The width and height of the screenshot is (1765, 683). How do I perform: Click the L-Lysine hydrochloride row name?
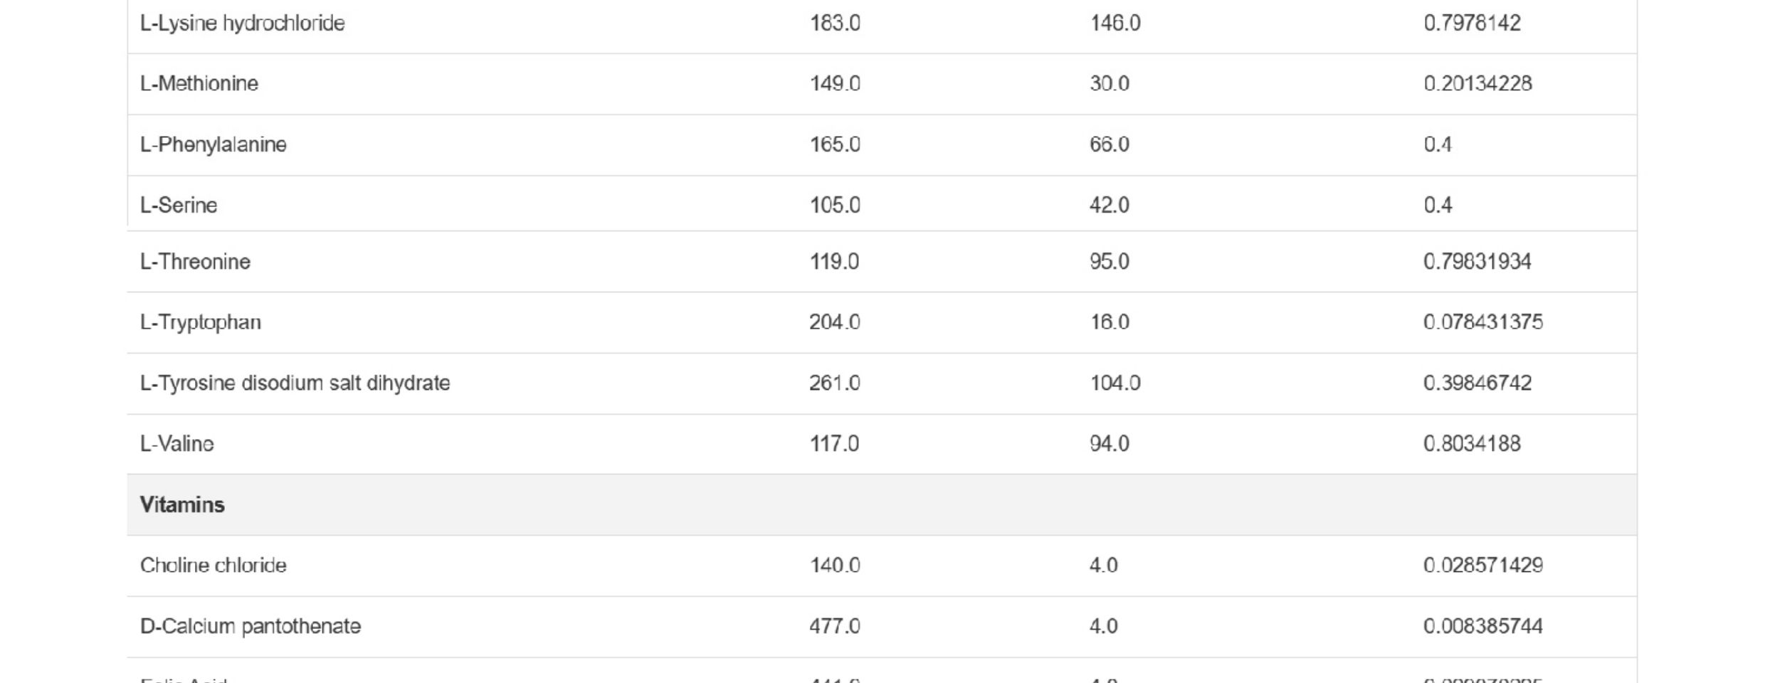(x=242, y=23)
